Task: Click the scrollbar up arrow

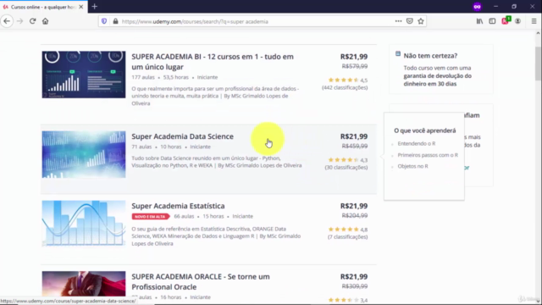Action: (538, 33)
